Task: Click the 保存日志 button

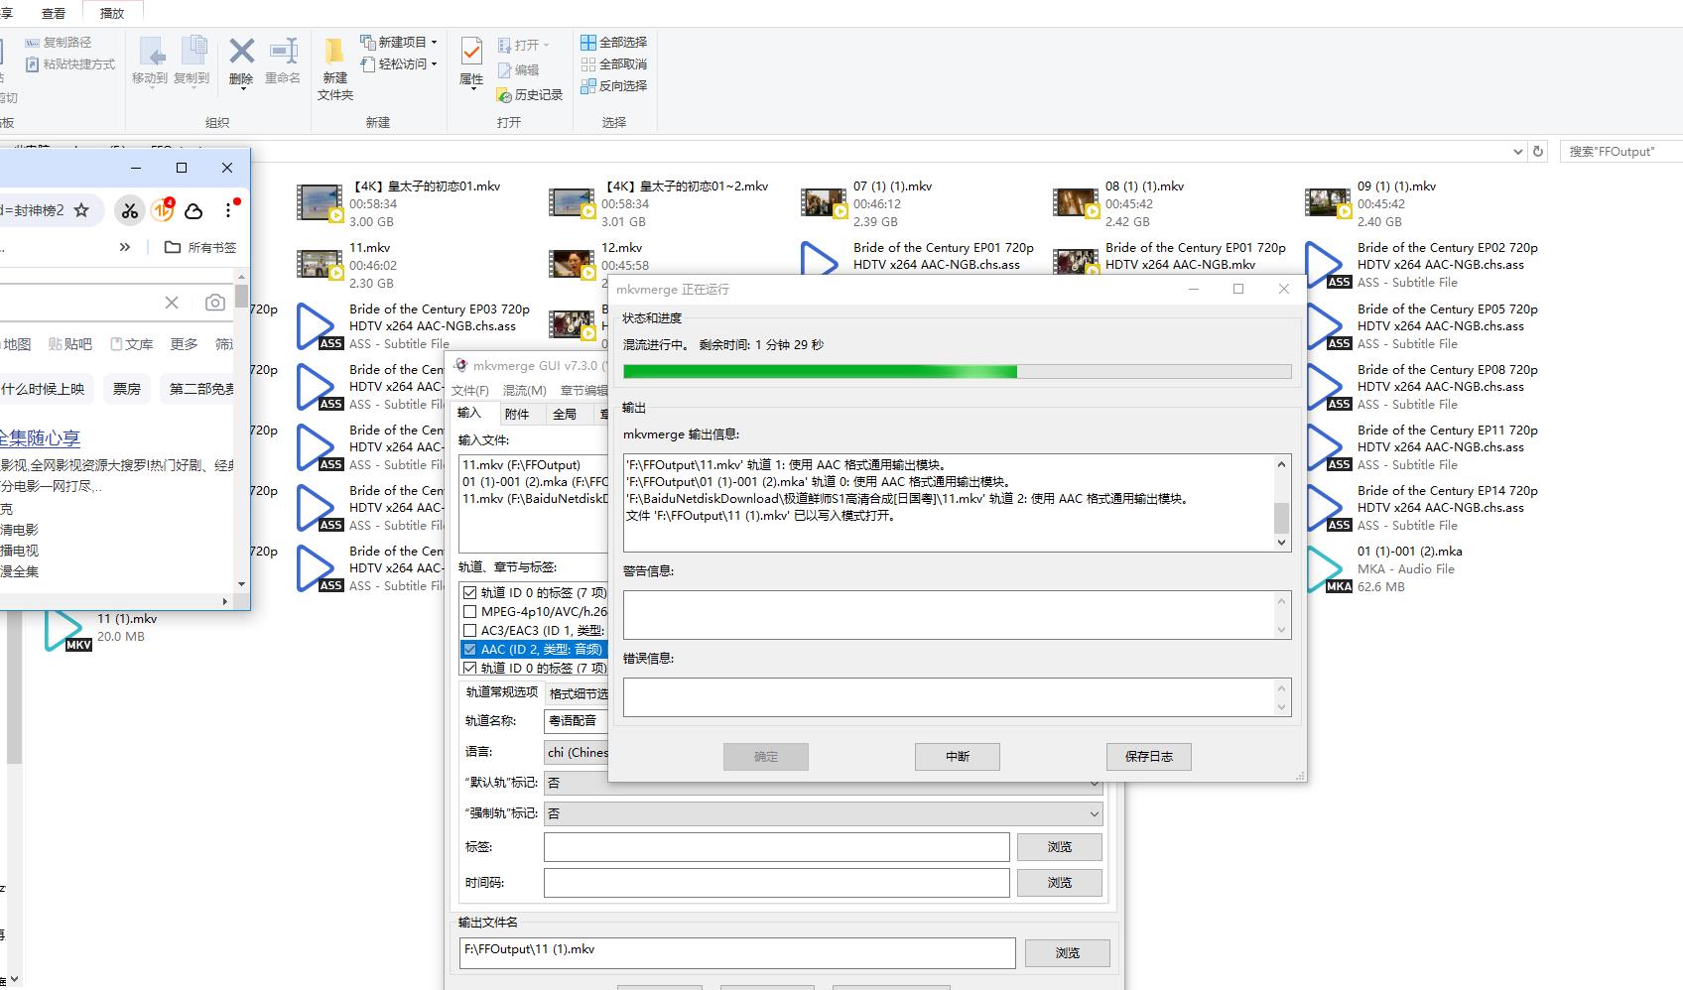Action: pos(1148,757)
